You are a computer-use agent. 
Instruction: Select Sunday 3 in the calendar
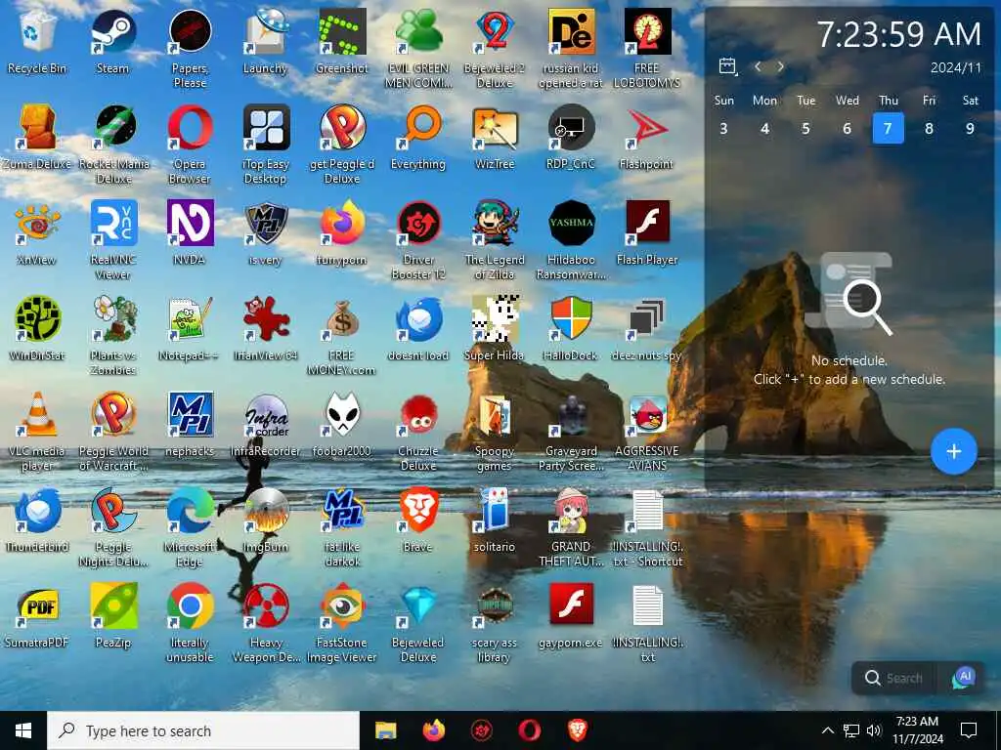coord(724,128)
